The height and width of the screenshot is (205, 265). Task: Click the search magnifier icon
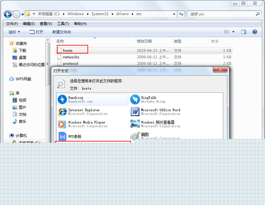pyautogui.click(x=258, y=14)
